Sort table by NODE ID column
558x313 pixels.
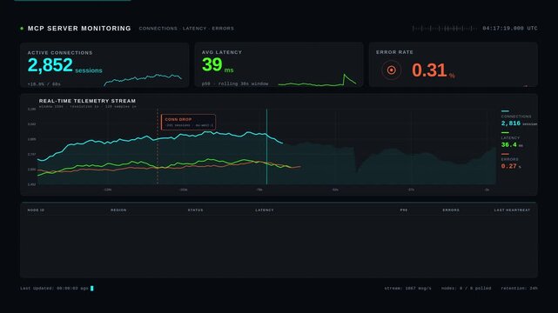[36, 210]
